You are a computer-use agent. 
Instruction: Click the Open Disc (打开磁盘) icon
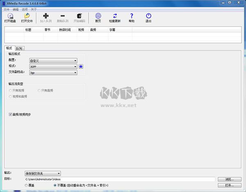(x=10, y=16)
